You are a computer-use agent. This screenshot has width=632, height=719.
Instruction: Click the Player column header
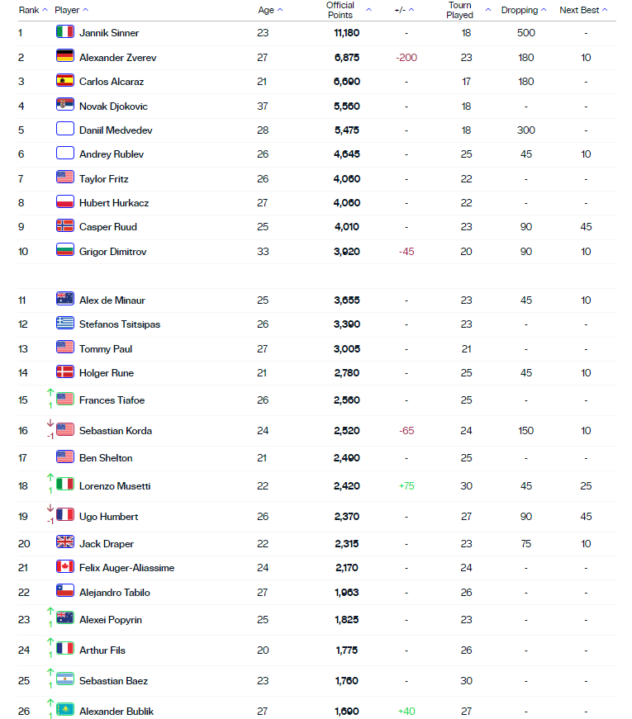[x=66, y=10]
